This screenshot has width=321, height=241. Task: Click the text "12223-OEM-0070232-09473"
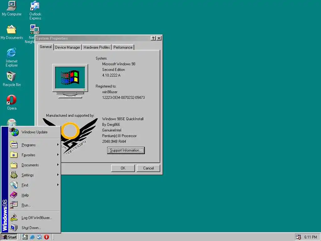click(124, 98)
